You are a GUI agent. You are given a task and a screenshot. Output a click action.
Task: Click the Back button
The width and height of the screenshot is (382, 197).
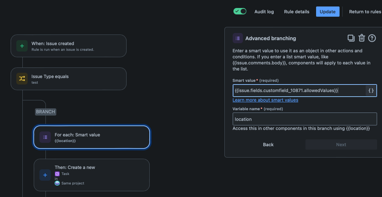coord(268,145)
